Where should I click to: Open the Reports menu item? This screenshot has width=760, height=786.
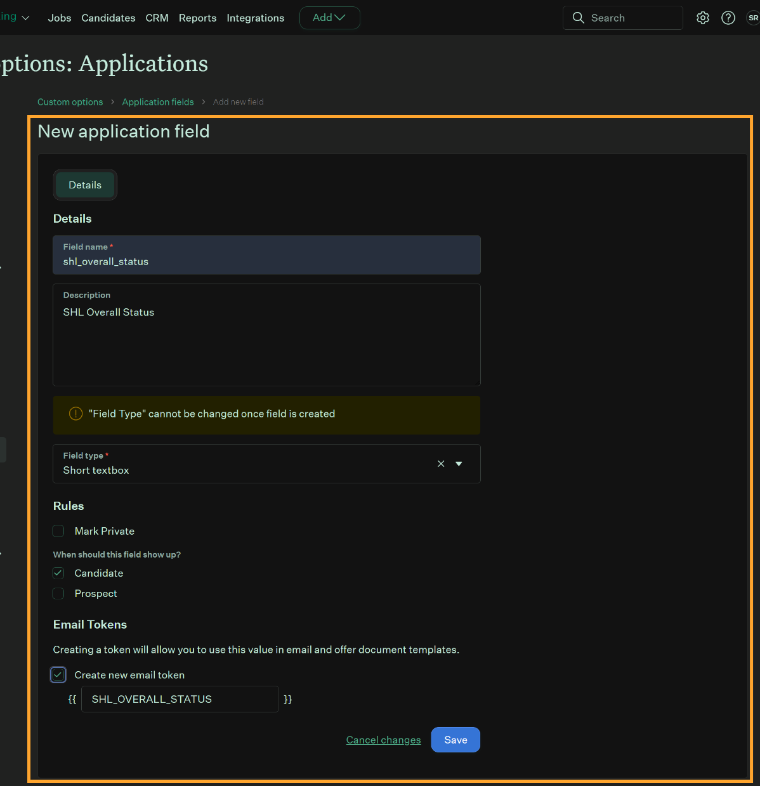(197, 18)
